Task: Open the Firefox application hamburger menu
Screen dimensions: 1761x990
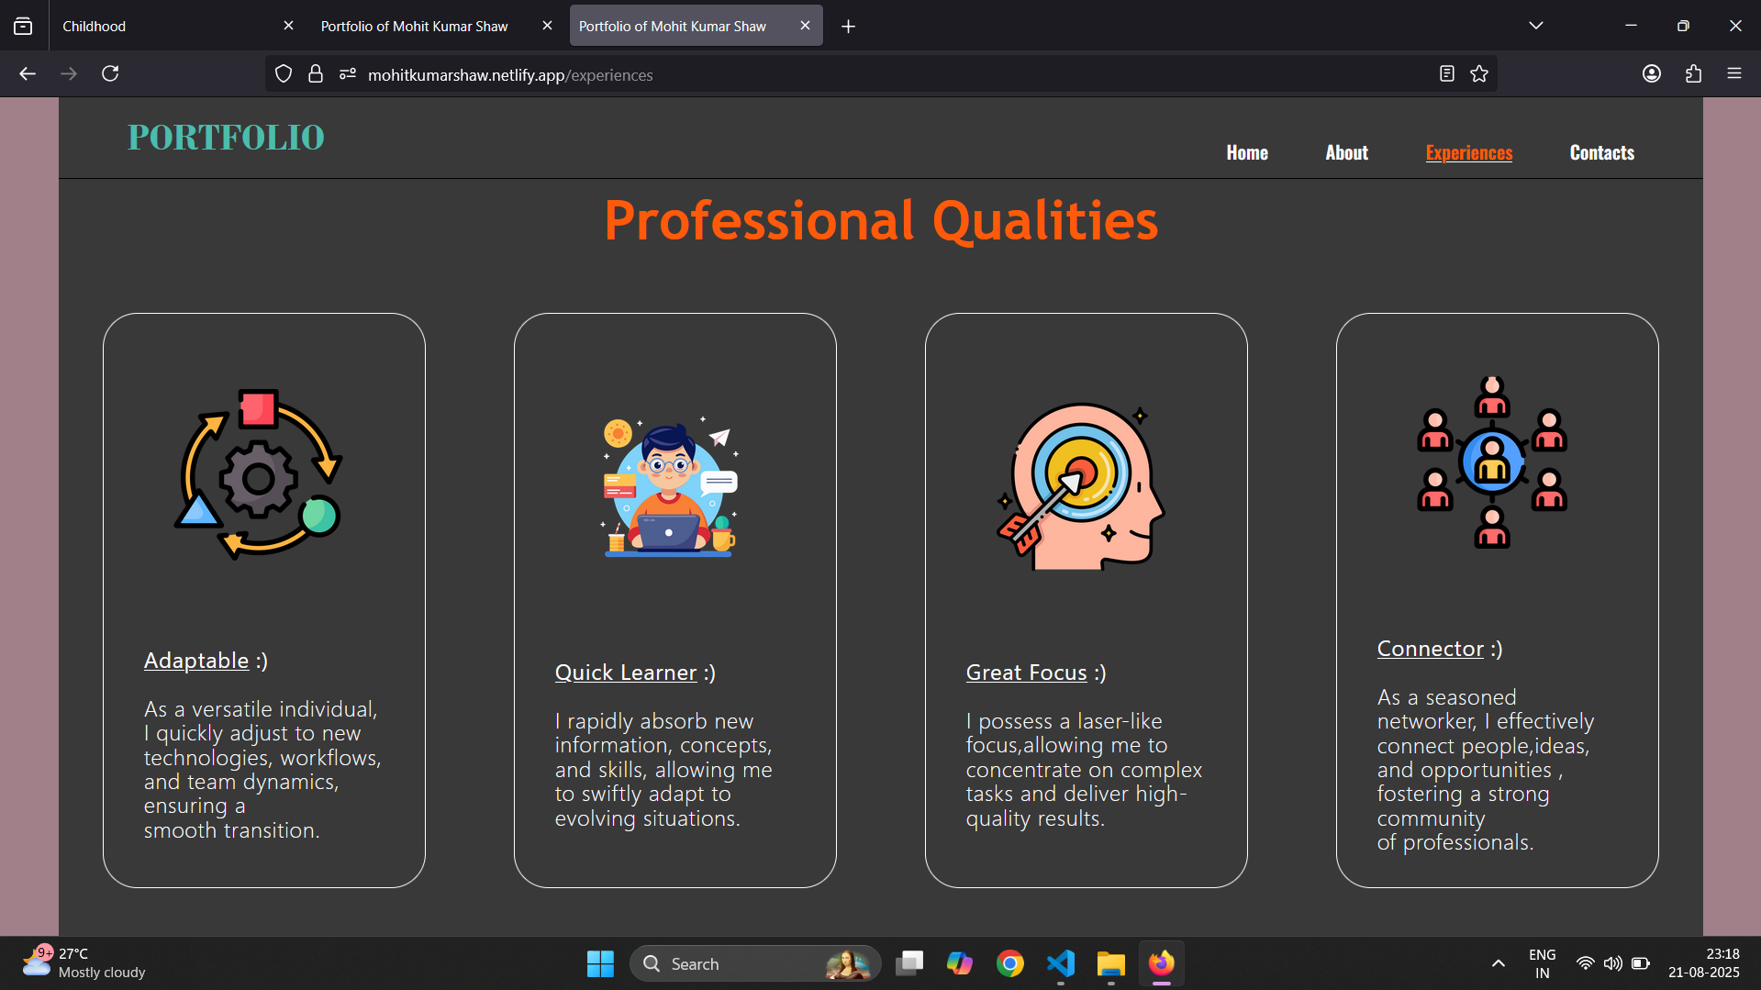Action: coord(1734,73)
